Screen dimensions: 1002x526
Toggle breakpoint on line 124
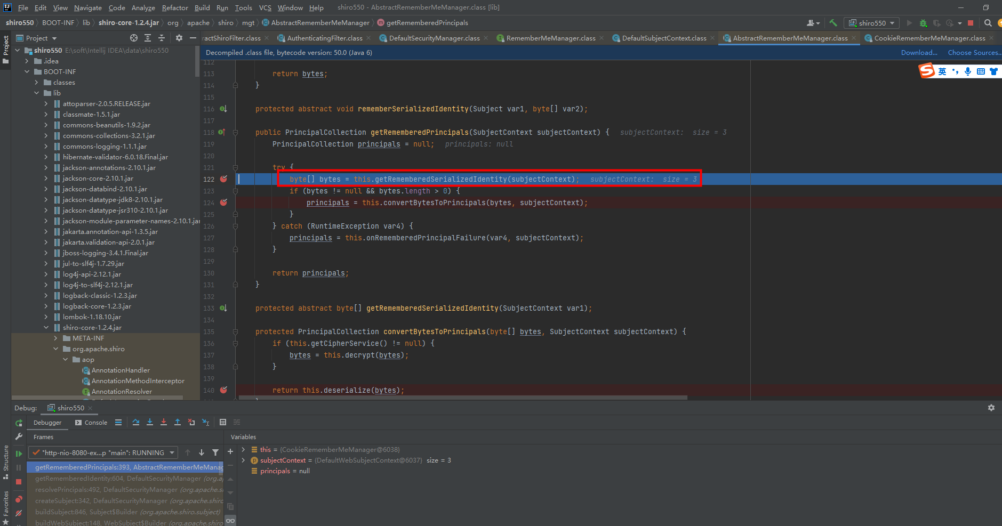coord(223,203)
